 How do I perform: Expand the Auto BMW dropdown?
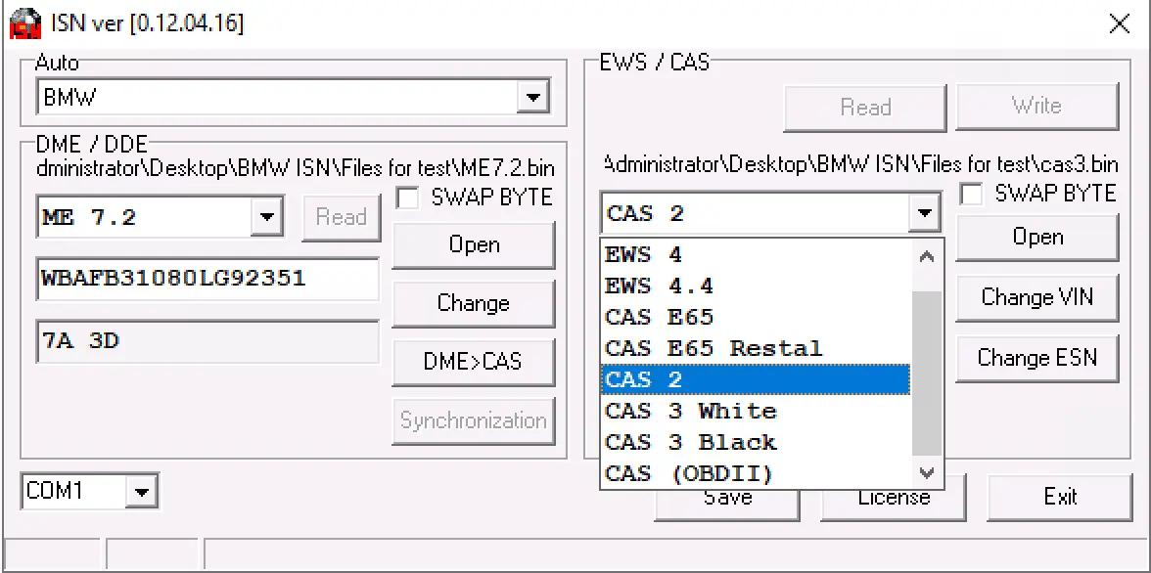(x=532, y=98)
